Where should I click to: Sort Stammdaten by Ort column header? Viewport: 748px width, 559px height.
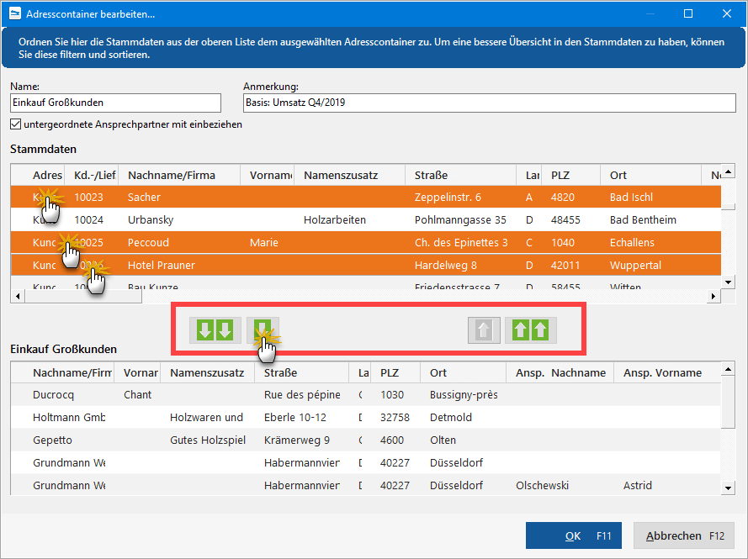coord(650,175)
